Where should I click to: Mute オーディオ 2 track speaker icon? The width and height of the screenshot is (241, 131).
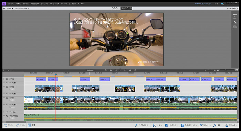point(7,94)
